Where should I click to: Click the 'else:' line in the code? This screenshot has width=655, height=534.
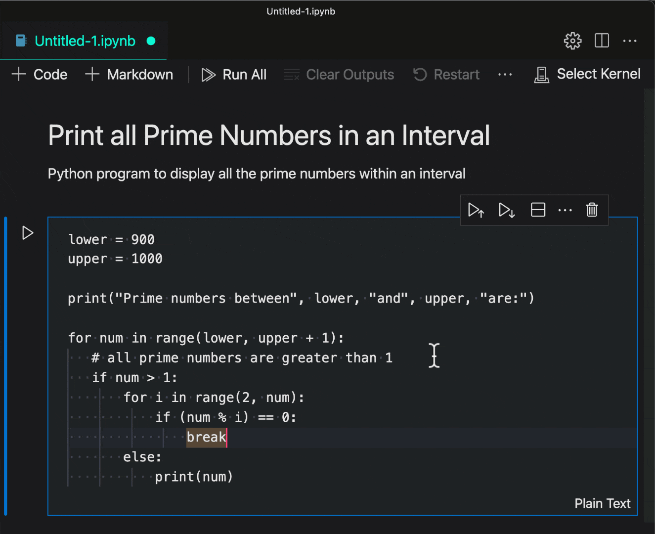pyautogui.click(x=142, y=457)
